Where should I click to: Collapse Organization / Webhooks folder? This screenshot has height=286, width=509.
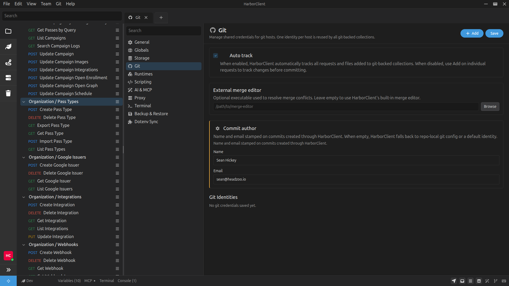point(24,245)
